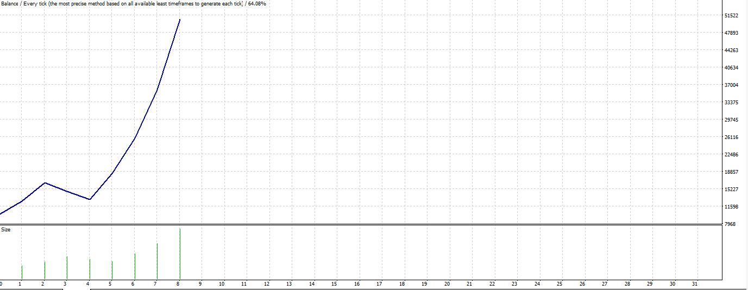
Task: Pick the Size bar at trade 7
Action: click(x=157, y=261)
